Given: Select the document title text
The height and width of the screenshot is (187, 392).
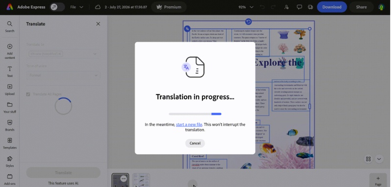Looking at the screenshot, I should pyautogui.click(x=126, y=7).
